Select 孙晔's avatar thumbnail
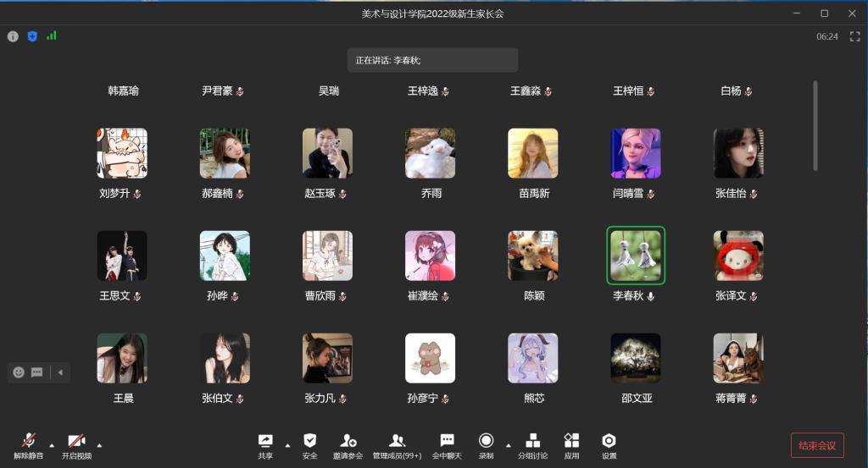The width and height of the screenshot is (868, 468). click(225, 256)
